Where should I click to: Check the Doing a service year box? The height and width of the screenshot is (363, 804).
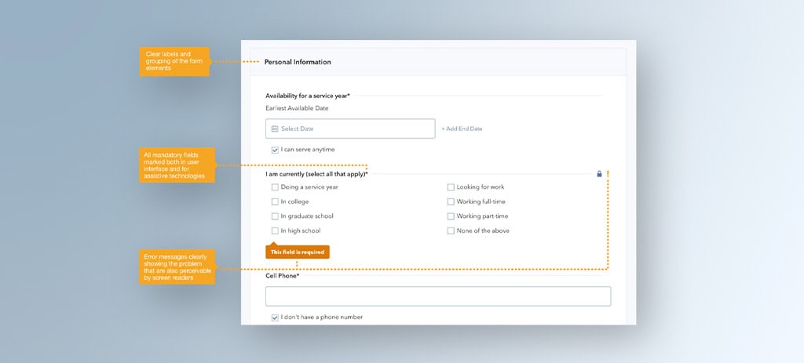(275, 187)
